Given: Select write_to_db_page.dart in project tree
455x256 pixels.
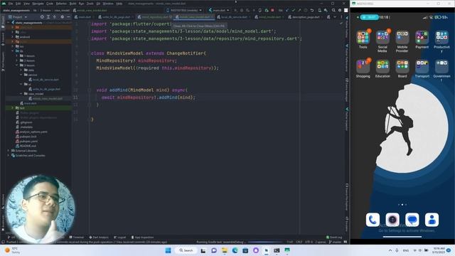Looking at the screenshot, I should [x=44, y=89].
